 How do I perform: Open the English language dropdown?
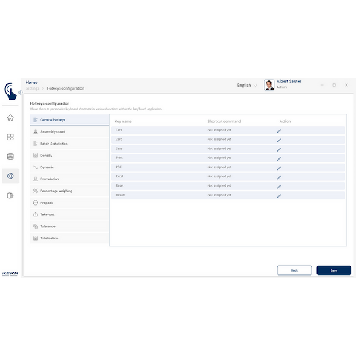pyautogui.click(x=247, y=85)
